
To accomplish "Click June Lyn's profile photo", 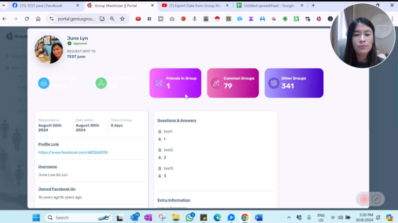I will coord(49,50).
